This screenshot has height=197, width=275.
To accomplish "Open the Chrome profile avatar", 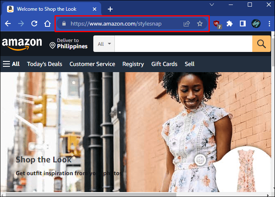I will pos(256,23).
